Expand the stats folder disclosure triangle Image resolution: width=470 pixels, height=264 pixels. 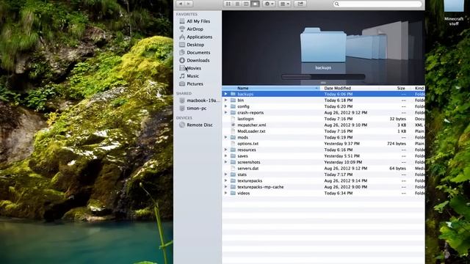coord(226,175)
